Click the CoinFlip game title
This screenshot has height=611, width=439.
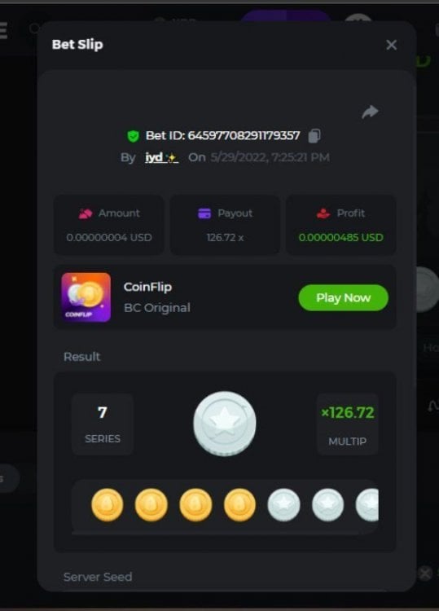coord(147,287)
